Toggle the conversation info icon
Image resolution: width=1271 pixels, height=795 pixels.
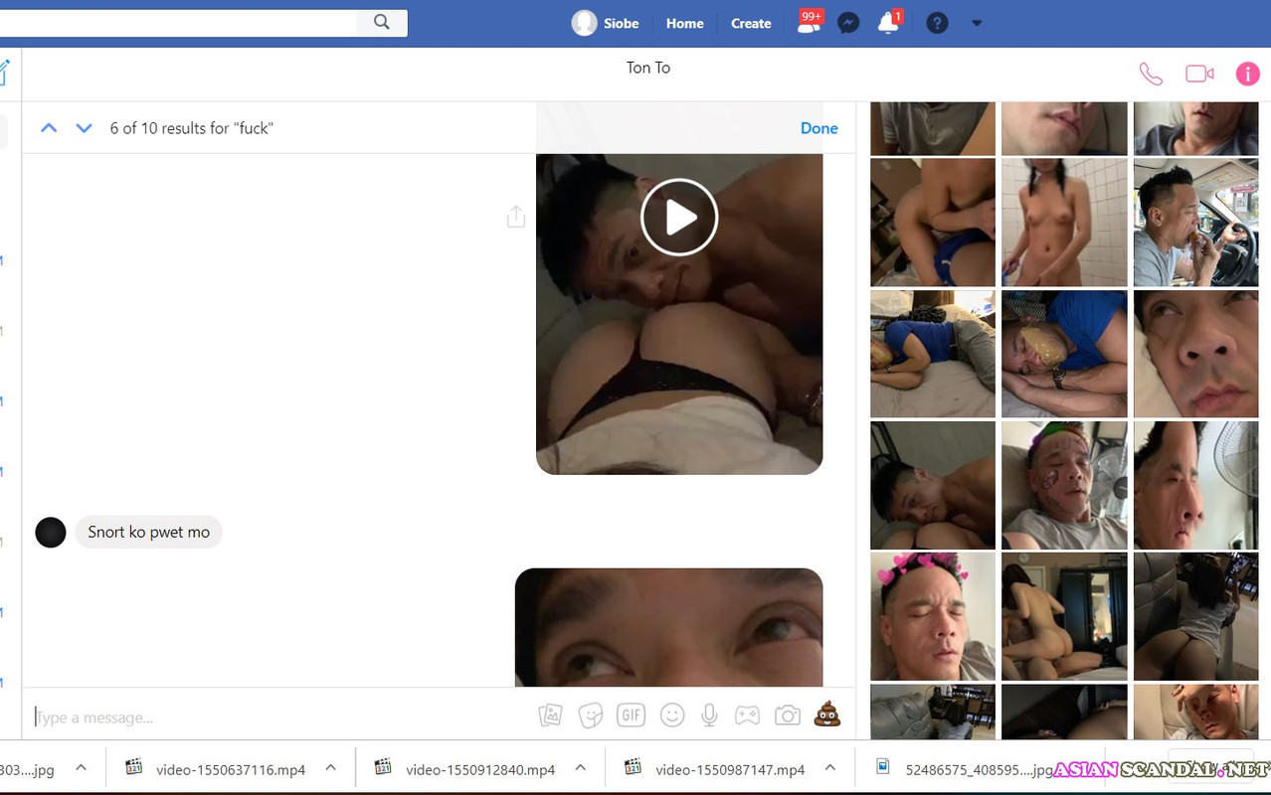(x=1247, y=74)
